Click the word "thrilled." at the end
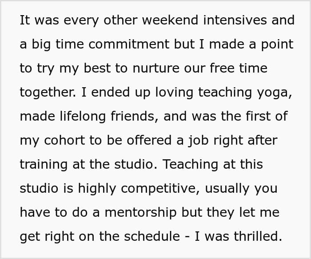Screen dimensions: 311x259 [258, 236]
